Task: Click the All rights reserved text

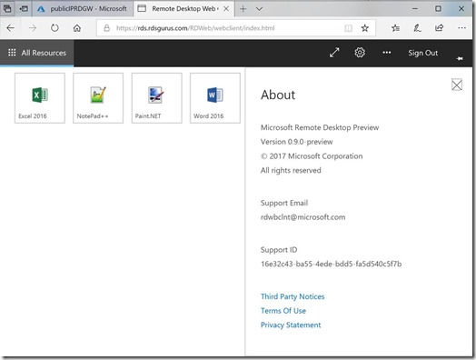Action: coord(291,170)
